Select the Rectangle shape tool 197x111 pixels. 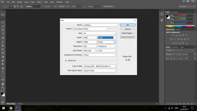coord(3,80)
